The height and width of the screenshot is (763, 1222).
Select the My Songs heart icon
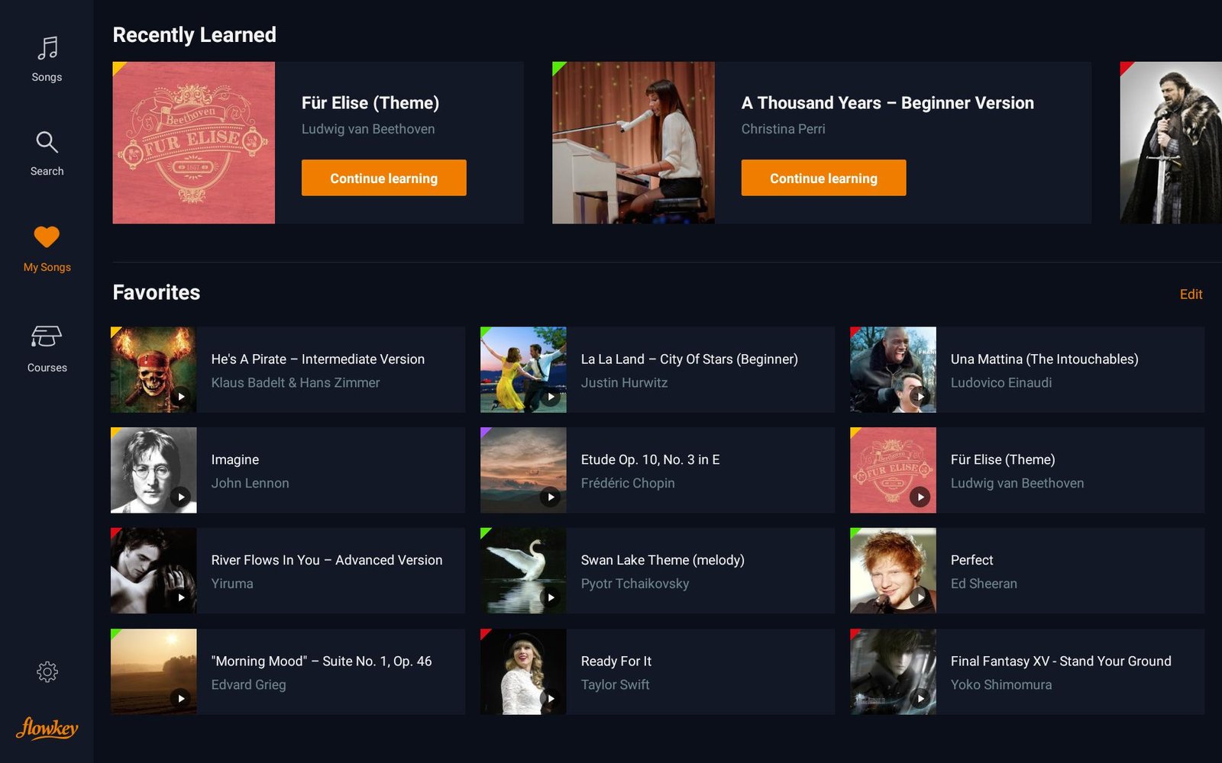coord(47,237)
